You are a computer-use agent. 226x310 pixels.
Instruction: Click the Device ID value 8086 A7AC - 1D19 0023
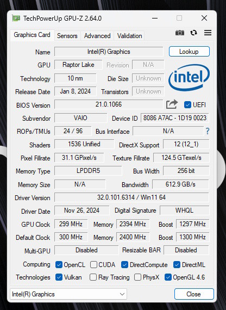pos(175,118)
